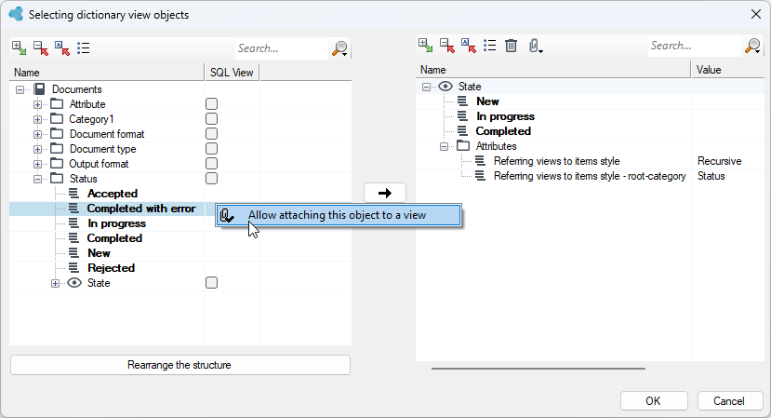Select New item in left Status list
The width and height of the screenshot is (771, 418).
tap(99, 253)
